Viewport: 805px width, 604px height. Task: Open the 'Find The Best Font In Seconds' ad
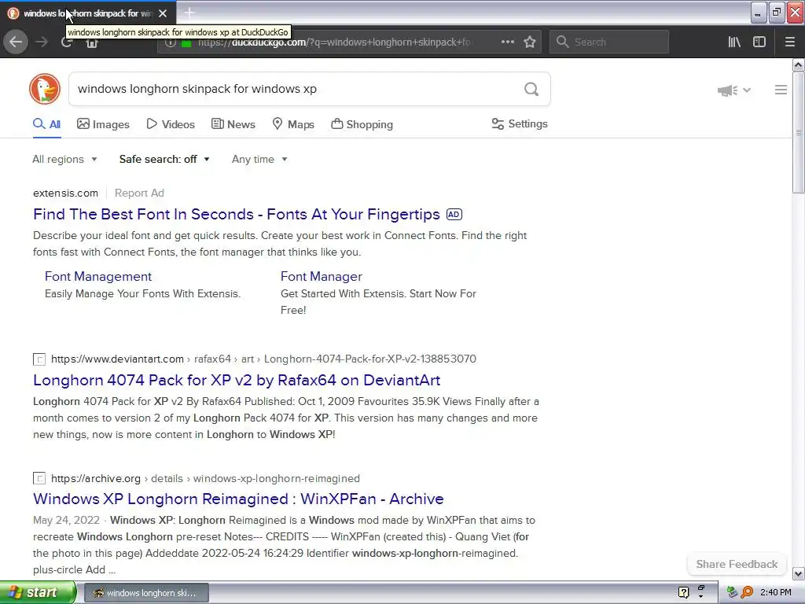pyautogui.click(x=236, y=214)
